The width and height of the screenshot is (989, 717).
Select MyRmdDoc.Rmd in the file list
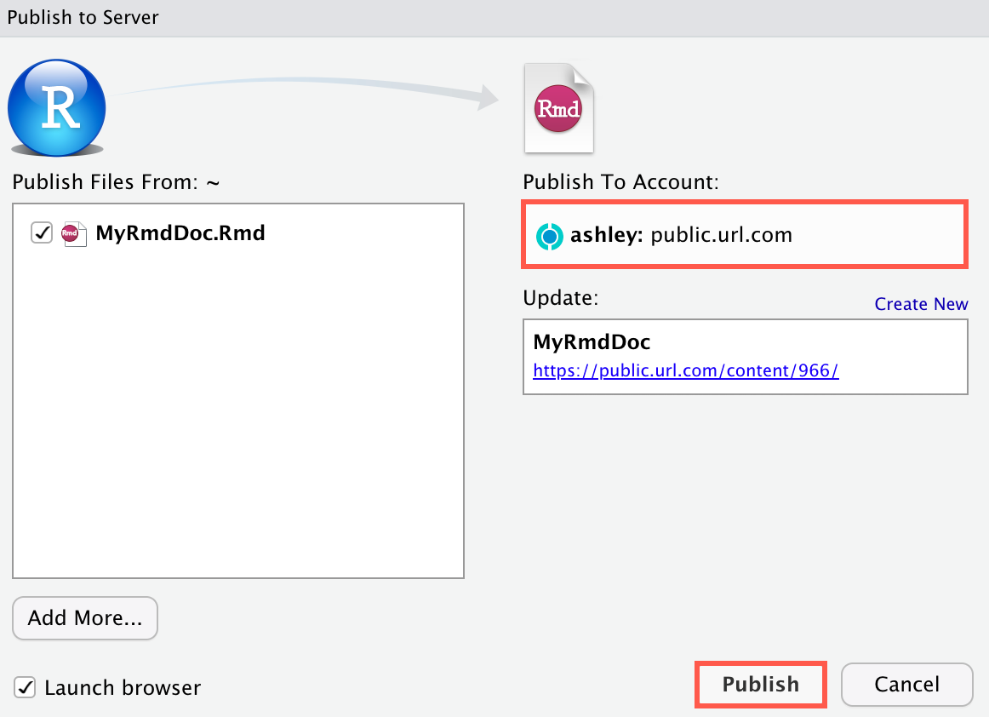tap(180, 232)
